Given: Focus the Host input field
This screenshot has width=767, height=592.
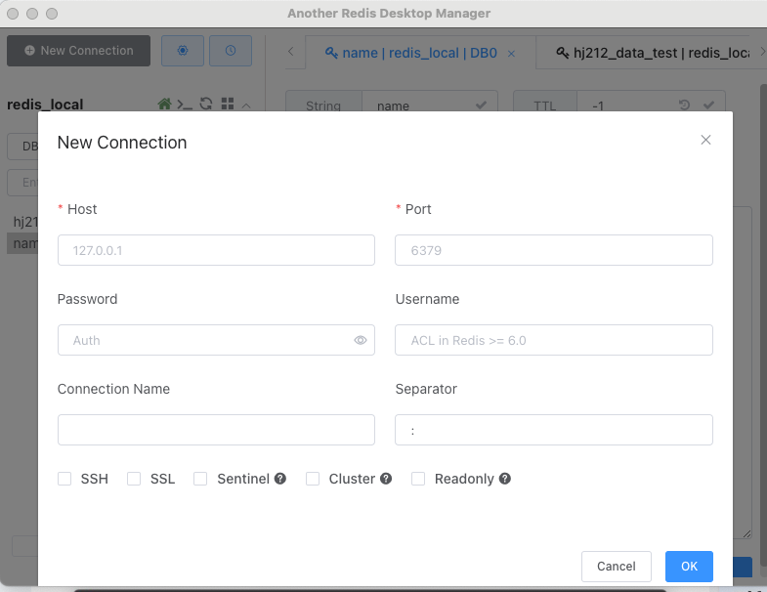Looking at the screenshot, I should click(216, 250).
